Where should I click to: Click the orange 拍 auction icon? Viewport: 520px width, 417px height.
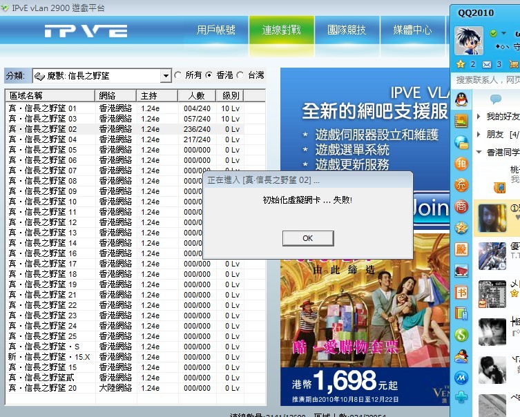(x=461, y=164)
